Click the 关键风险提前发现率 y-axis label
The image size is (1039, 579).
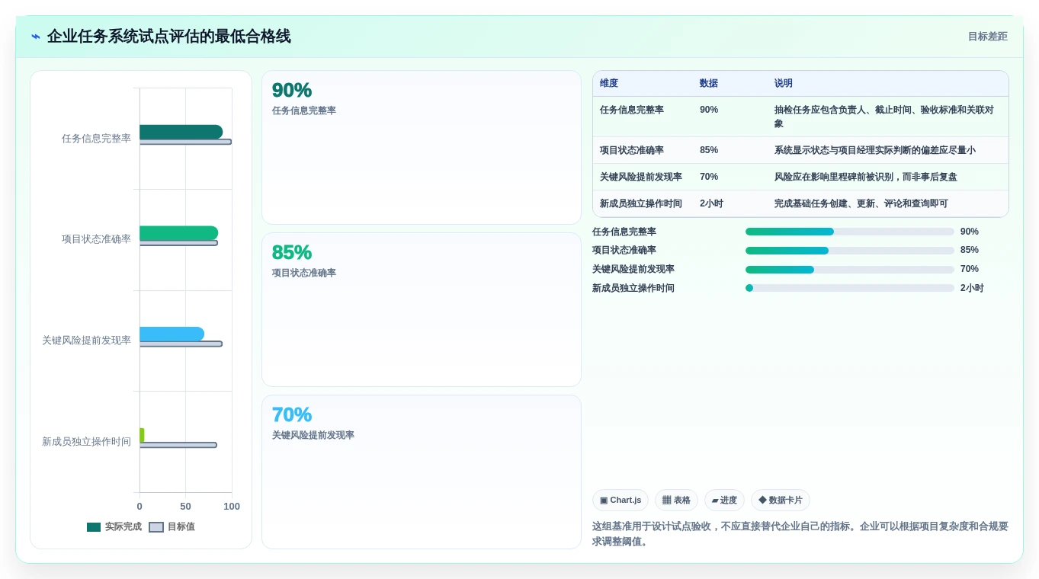pyautogui.click(x=86, y=341)
